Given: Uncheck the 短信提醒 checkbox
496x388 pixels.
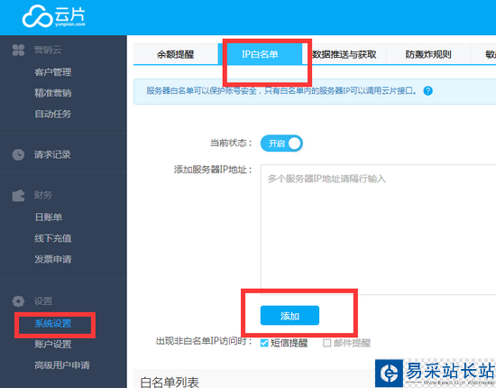Looking at the screenshot, I should [264, 343].
